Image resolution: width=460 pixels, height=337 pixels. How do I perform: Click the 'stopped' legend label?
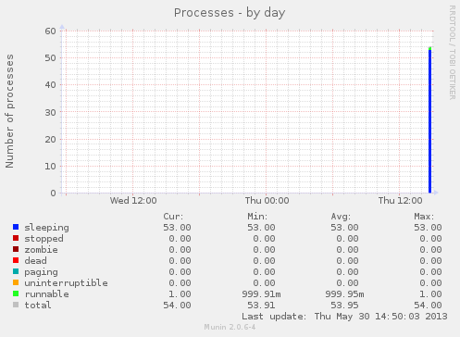[x=44, y=239]
